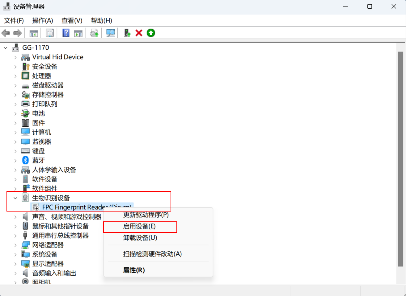The height and width of the screenshot is (296, 406).
Task: Open the properties sheet toolbar icon
Action: (x=49, y=33)
